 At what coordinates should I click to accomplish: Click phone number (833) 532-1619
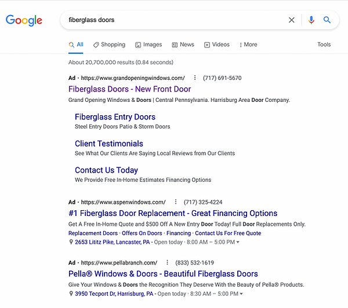194,263
